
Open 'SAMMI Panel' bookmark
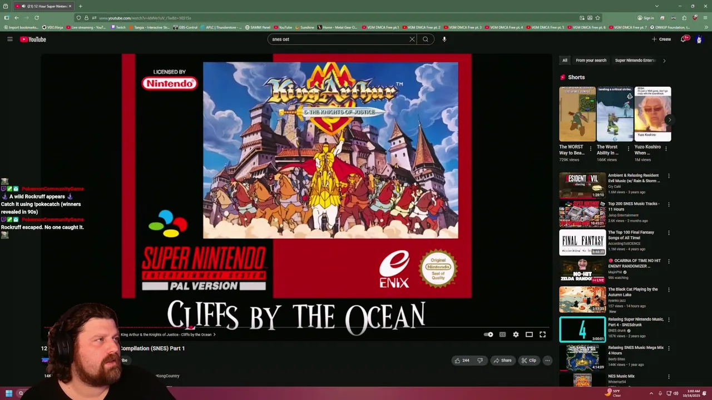(x=258, y=27)
